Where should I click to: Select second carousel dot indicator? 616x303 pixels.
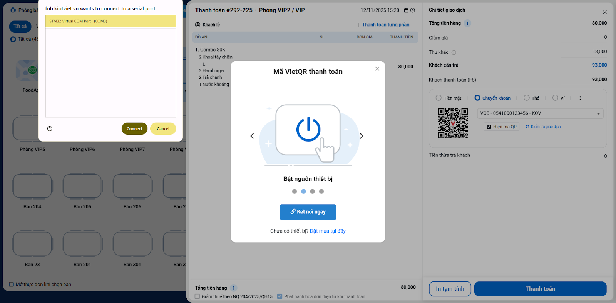click(303, 191)
